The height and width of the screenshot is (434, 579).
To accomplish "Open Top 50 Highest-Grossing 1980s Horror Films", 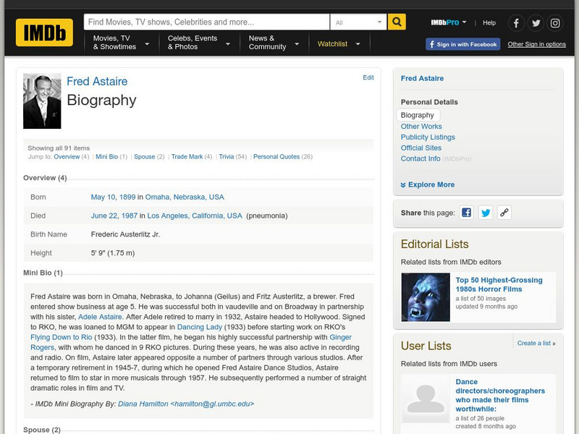I will (x=499, y=285).
